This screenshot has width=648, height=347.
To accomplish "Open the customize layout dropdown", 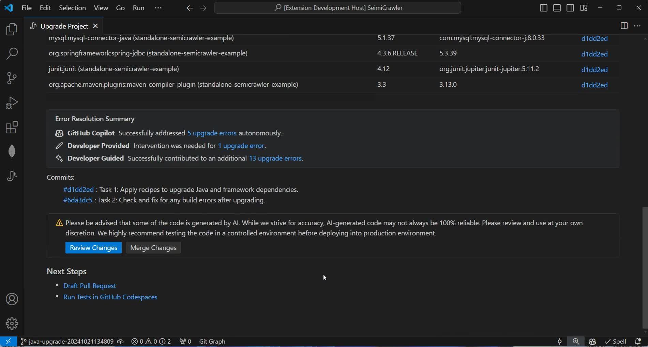I will (x=584, y=7).
